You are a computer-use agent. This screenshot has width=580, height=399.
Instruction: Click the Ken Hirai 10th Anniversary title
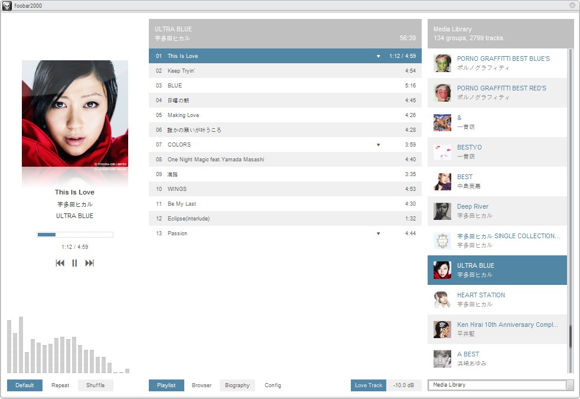[x=507, y=325]
